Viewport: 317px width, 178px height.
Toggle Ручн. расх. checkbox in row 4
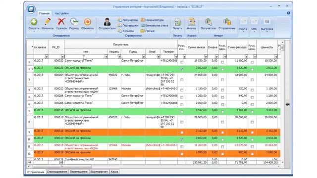tap(222, 90)
